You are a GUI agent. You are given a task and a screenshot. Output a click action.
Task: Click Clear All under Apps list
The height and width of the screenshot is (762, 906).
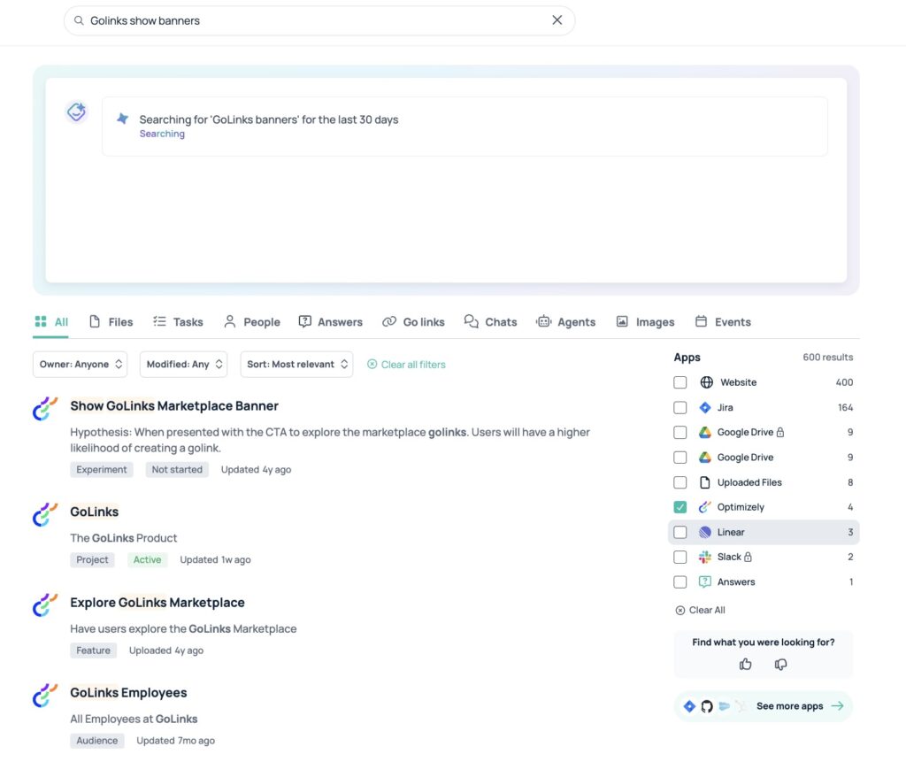pos(700,610)
